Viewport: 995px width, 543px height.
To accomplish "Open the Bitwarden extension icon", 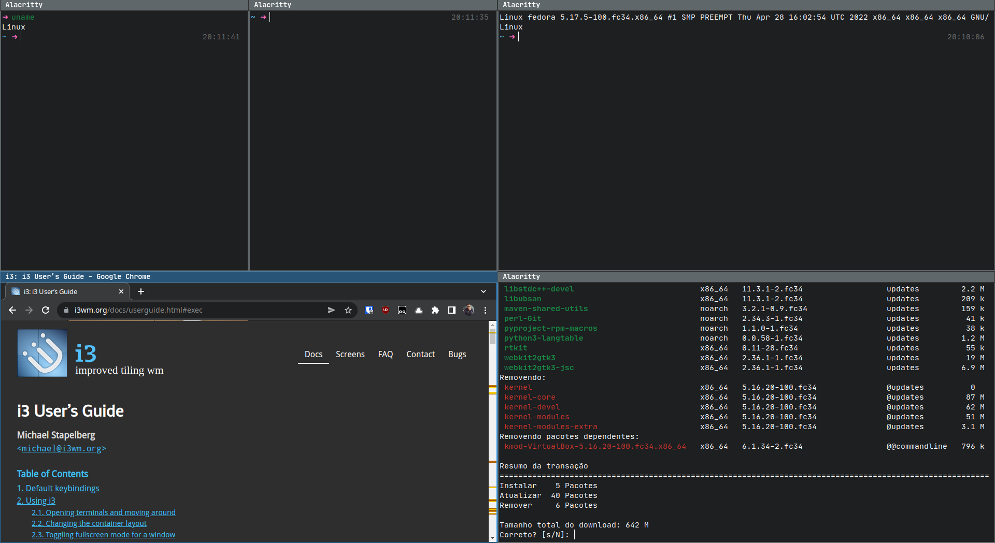I will [369, 310].
